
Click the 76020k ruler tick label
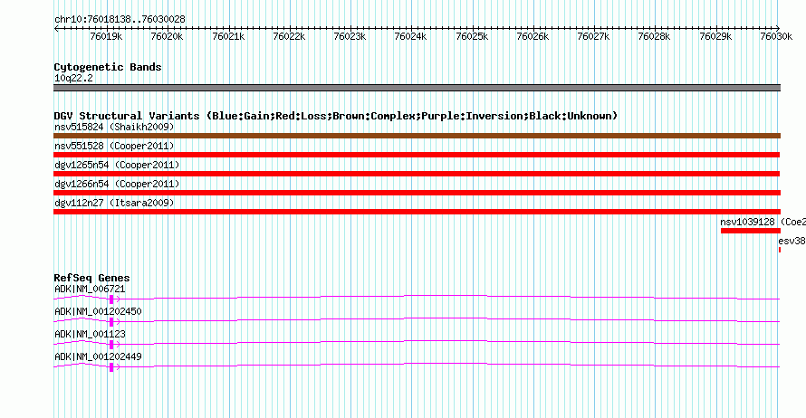coord(167,36)
